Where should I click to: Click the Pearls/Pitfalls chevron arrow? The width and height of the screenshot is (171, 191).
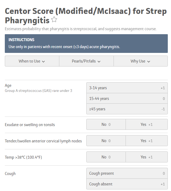point(99,61)
